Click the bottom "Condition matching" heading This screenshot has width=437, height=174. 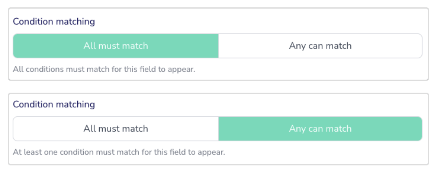click(54, 104)
